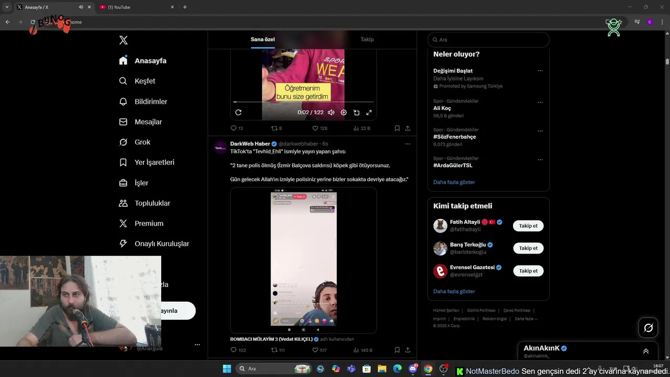
Task: Mute the Anasayfa / X tab audio icon
Action: point(81,7)
